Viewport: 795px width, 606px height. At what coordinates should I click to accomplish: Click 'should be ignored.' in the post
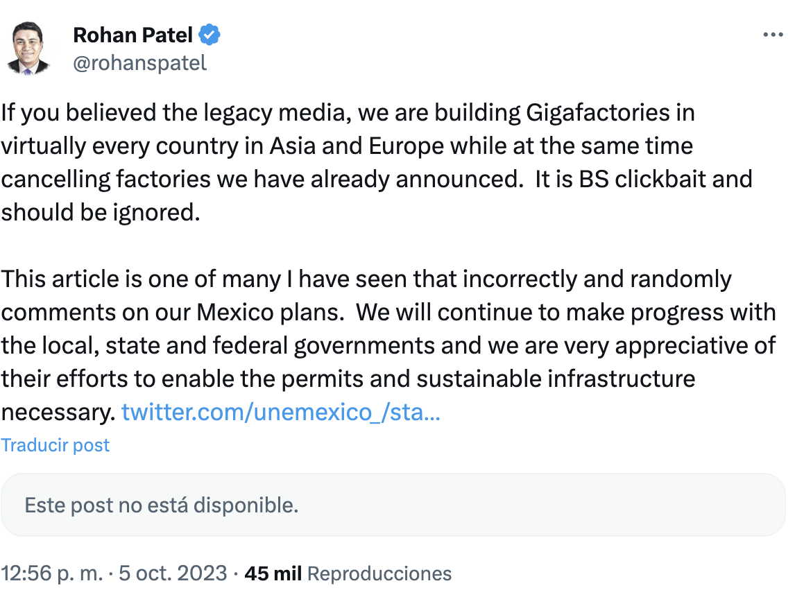coord(101,212)
